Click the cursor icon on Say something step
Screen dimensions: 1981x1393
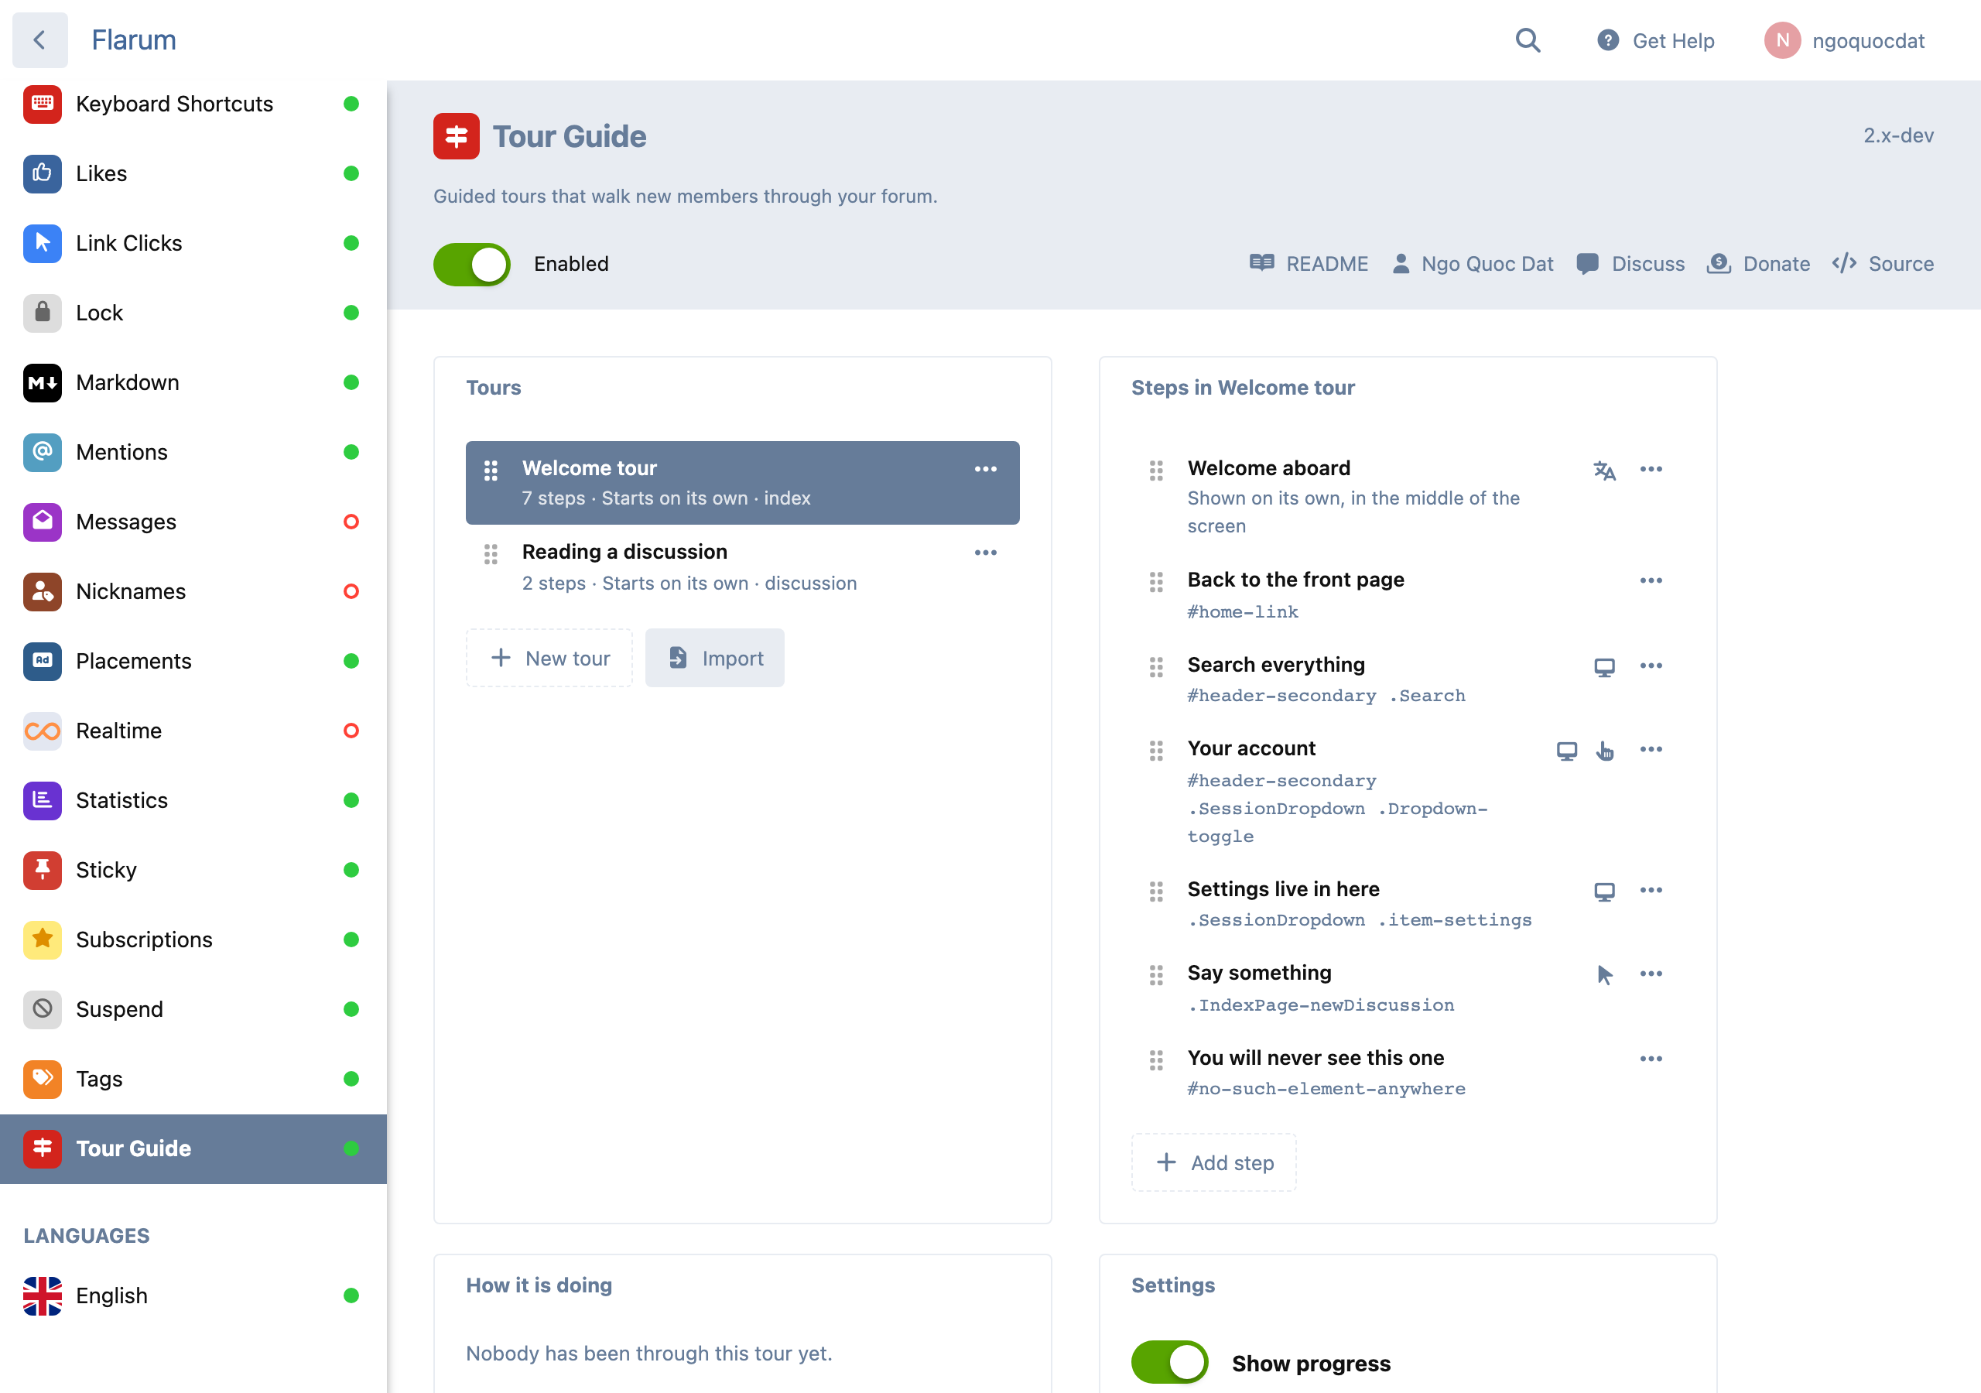click(x=1604, y=975)
